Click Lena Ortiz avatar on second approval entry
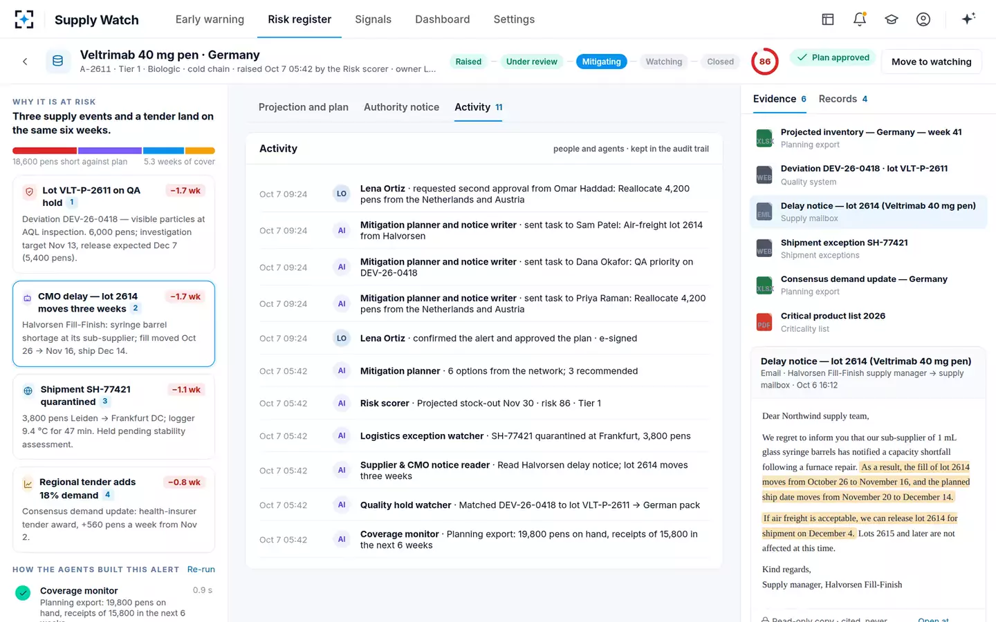Image resolution: width=996 pixels, height=622 pixels. [342, 194]
